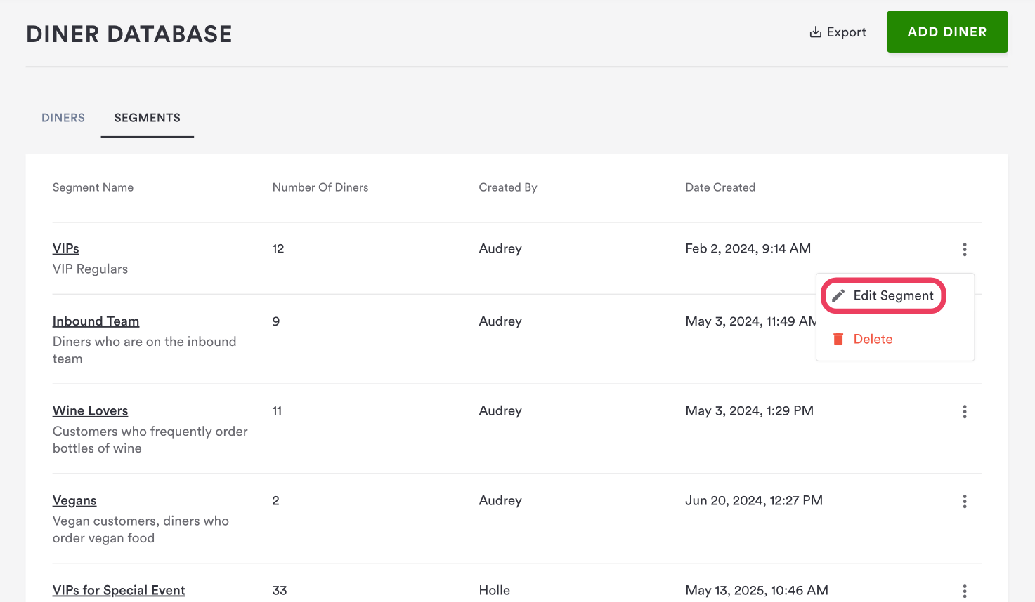The image size is (1035, 602).
Task: Open Wine Lovers row three-dot menu
Action: 964,412
